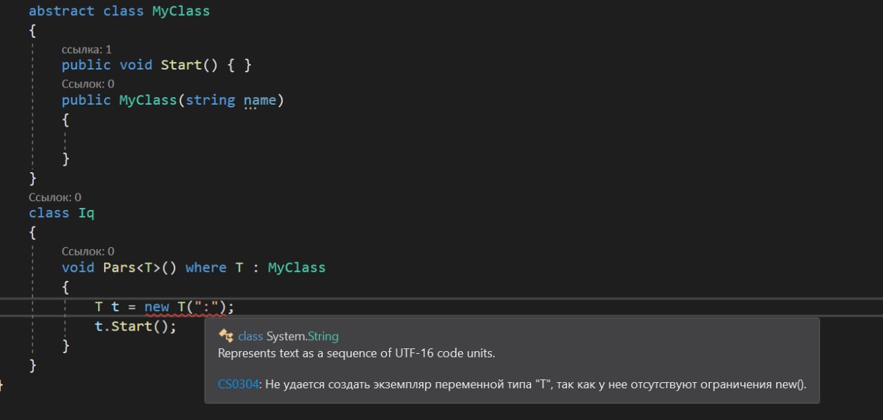Click the '":"' string literal argument

tap(206, 306)
